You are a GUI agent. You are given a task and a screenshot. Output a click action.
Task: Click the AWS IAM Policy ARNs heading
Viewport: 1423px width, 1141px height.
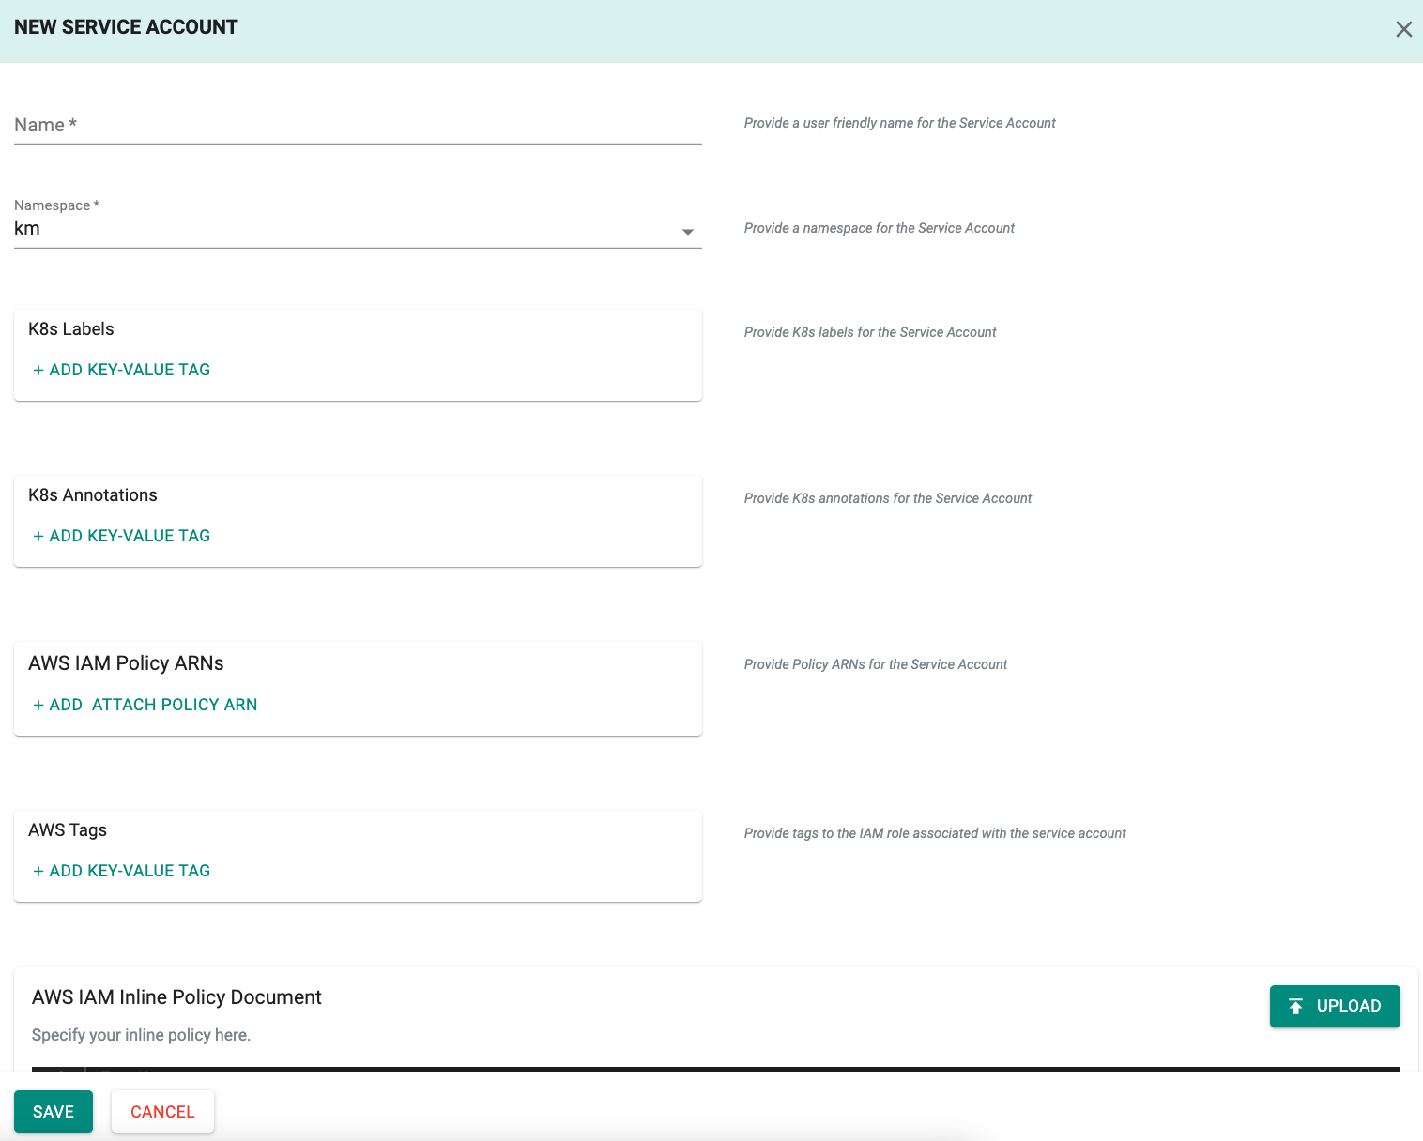tap(126, 663)
